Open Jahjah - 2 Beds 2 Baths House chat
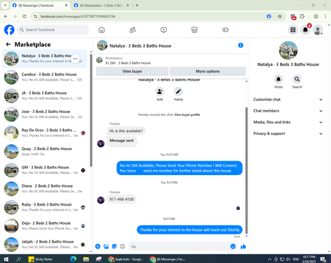 (x=44, y=244)
